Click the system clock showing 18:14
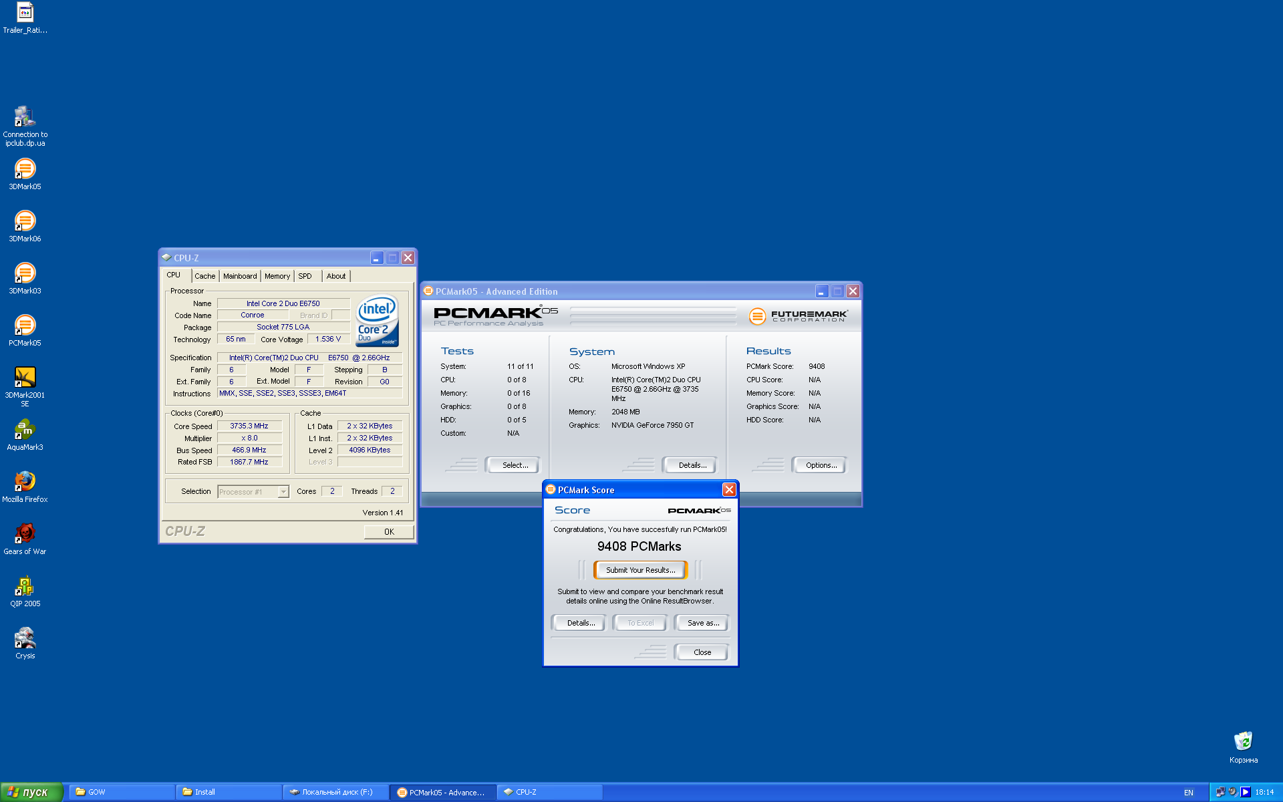 pyautogui.click(x=1264, y=793)
